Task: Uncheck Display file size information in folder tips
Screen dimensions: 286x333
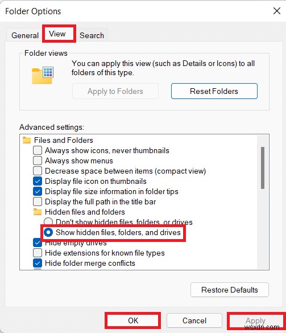Action: [38, 191]
